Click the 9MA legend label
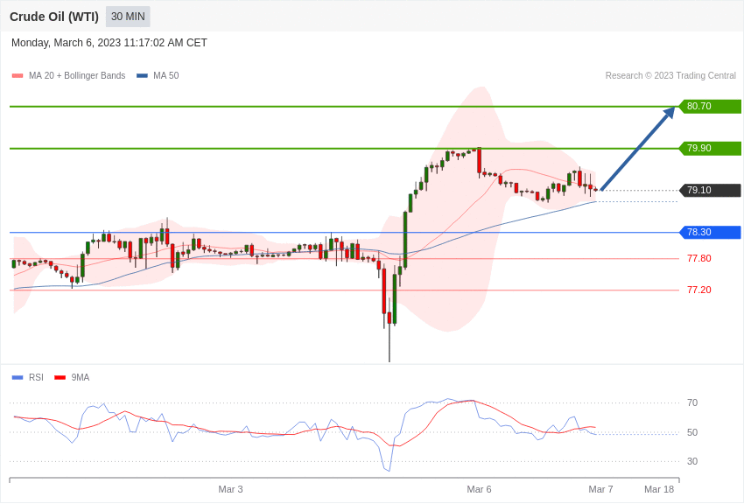Image resolution: width=744 pixels, height=504 pixels. point(81,378)
